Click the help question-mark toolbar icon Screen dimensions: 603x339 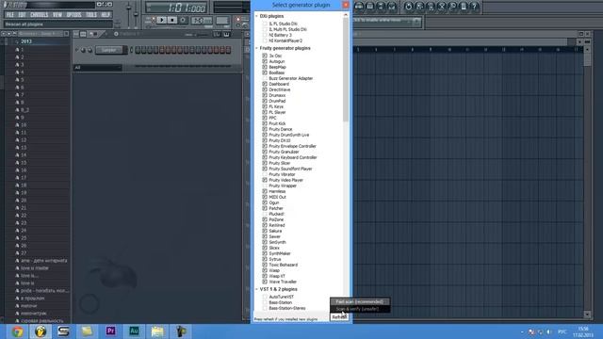pyautogui.click(x=475, y=7)
